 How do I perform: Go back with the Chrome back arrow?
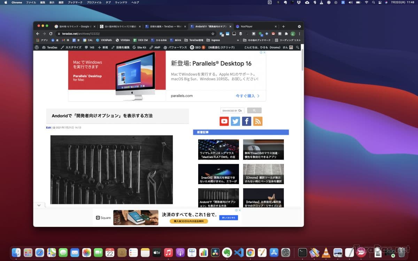38,34
